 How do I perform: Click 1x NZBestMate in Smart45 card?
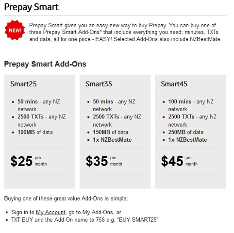[187, 140]
